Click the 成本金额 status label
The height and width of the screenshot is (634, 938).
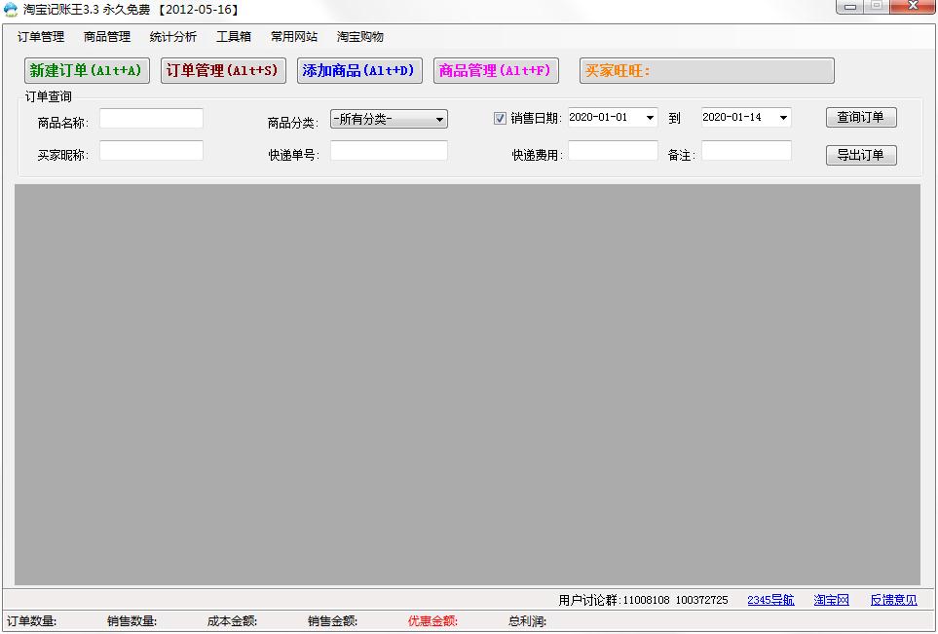click(232, 621)
